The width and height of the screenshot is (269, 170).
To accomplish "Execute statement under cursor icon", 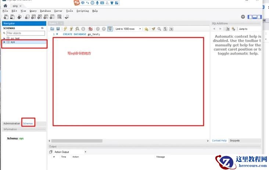I will click(71, 29).
